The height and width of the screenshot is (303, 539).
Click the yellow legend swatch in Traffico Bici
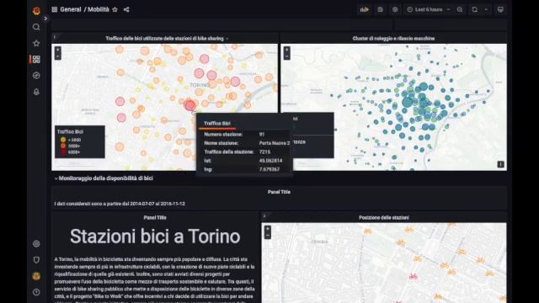(63, 140)
